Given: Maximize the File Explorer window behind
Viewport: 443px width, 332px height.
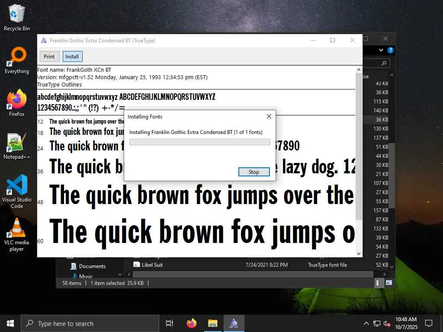Looking at the screenshot, I should coord(366,38).
